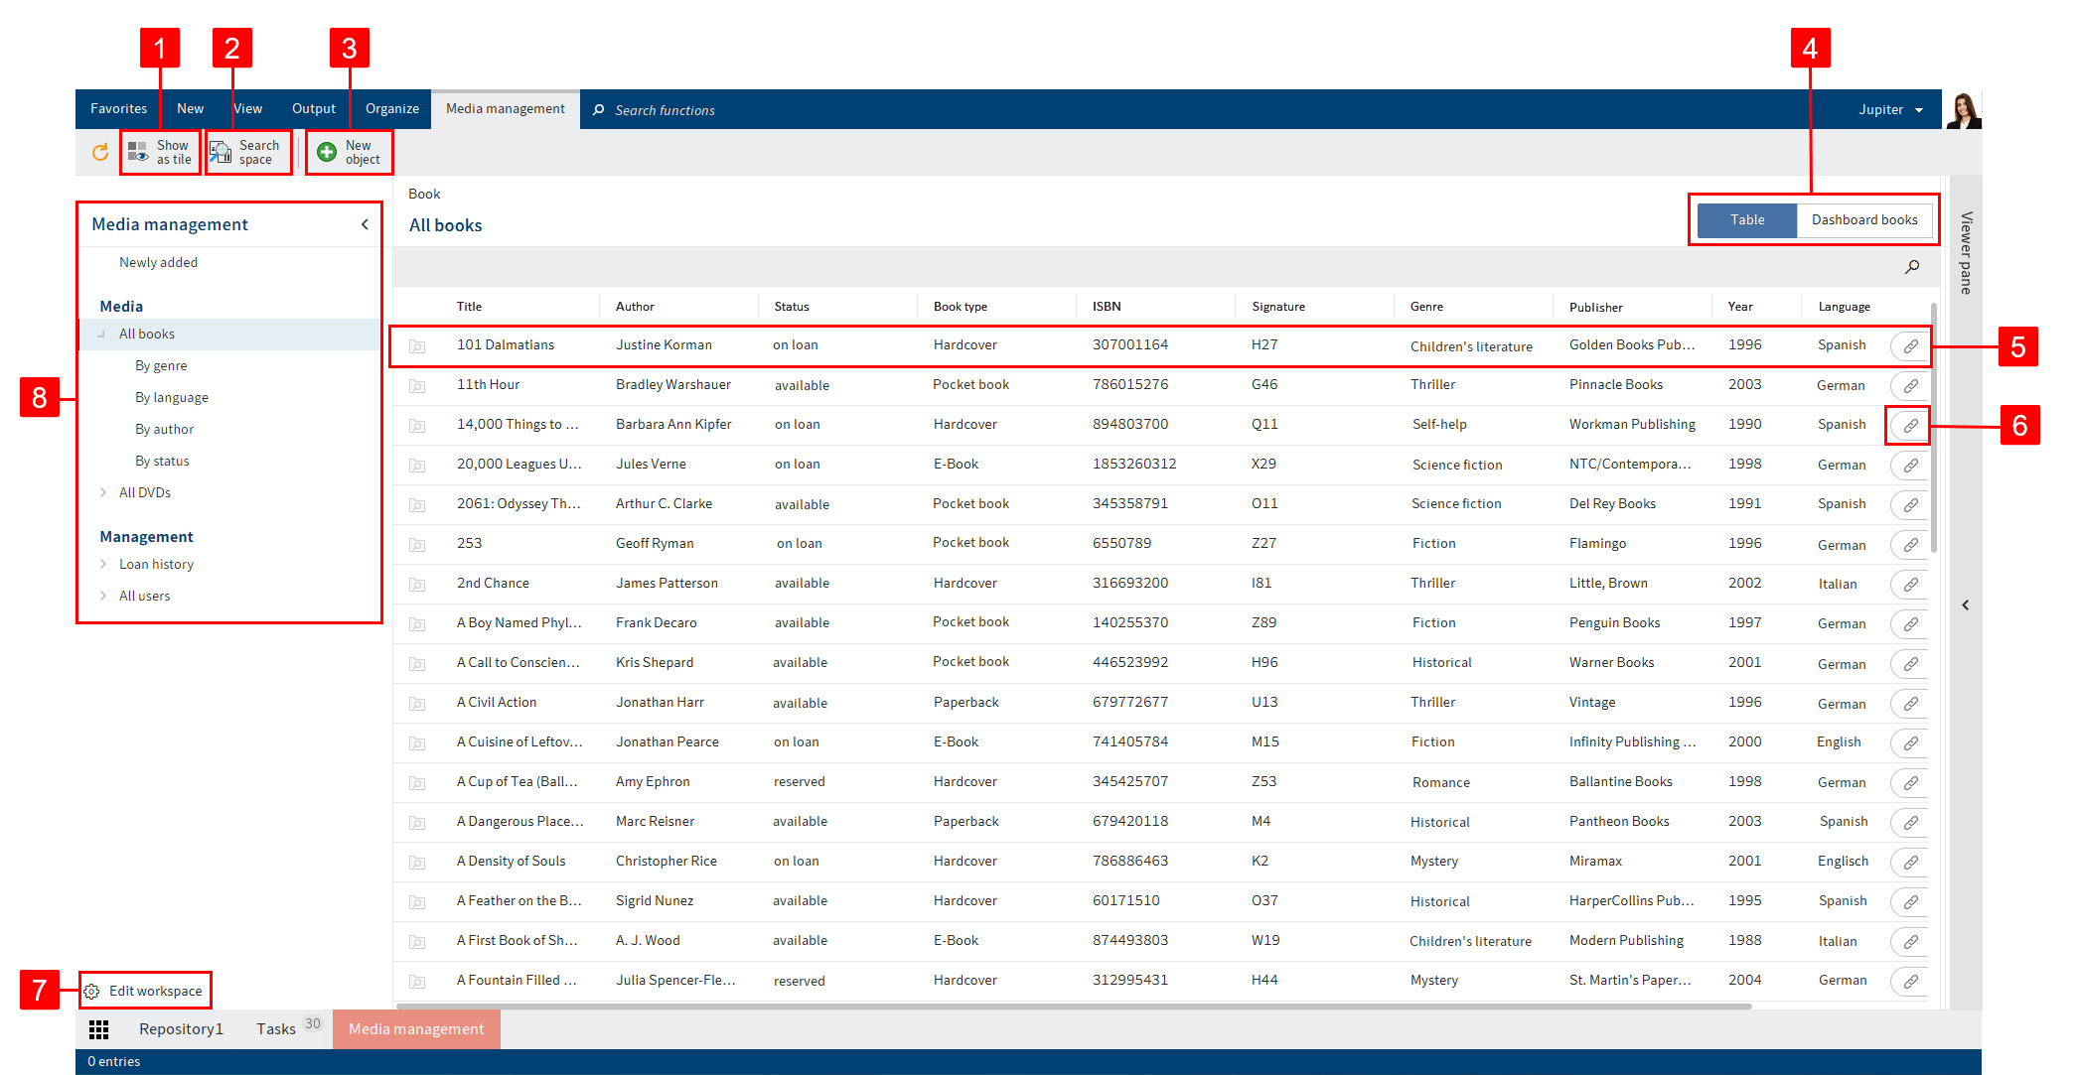Open the Jupiter user dropdown
This screenshot has height=1075, width=2078.
[x=1890, y=109]
